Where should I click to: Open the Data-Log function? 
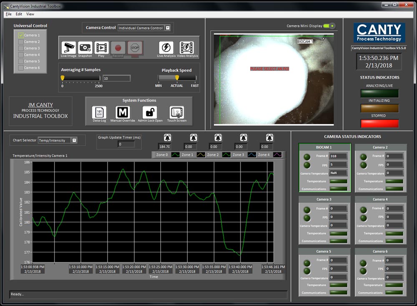(99, 113)
